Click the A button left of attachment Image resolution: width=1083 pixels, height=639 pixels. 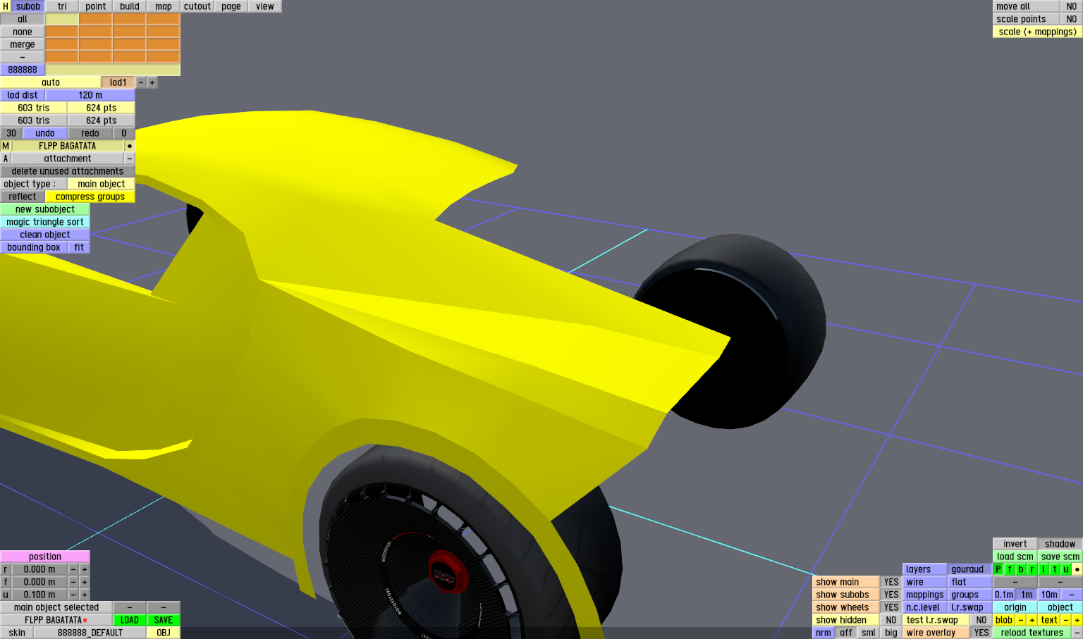(x=6, y=159)
